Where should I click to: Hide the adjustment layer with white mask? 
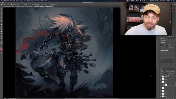pyautogui.click(x=161, y=85)
